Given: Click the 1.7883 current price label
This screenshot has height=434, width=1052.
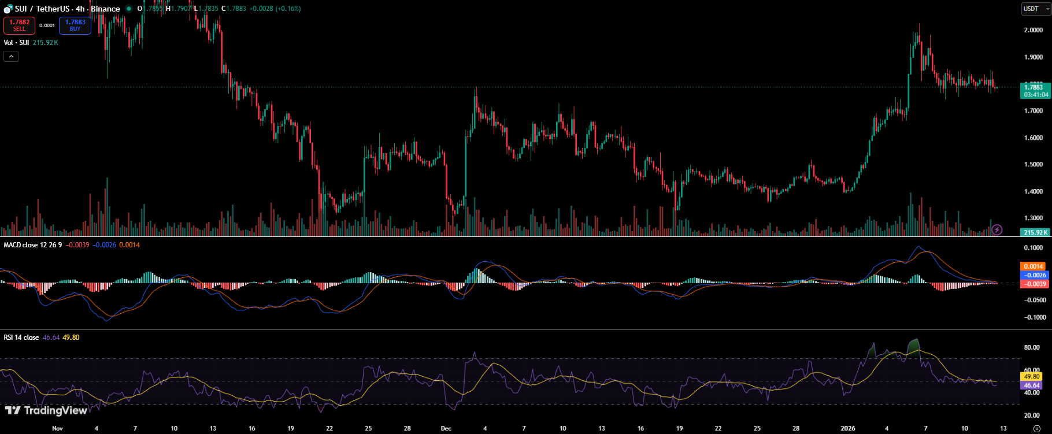Looking at the screenshot, I should tap(1036, 91).
